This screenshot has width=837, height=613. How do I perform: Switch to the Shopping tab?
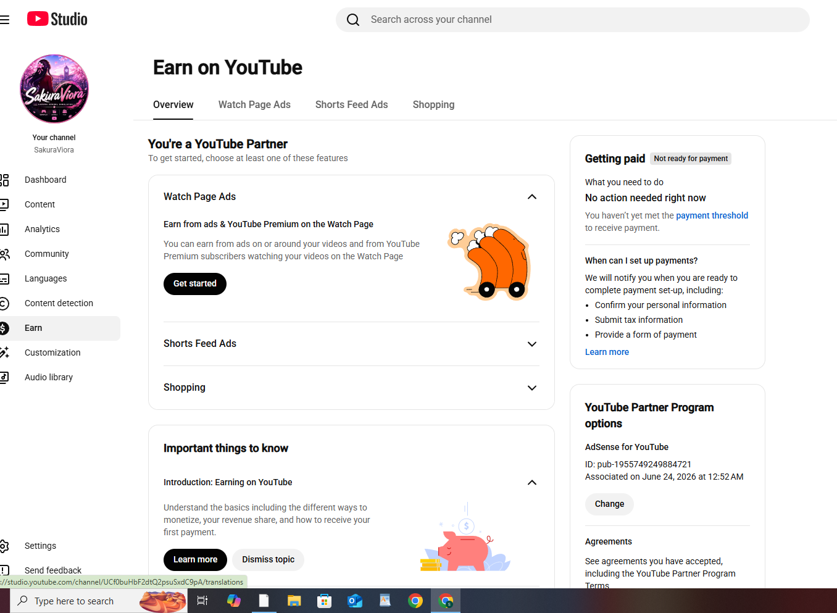[x=434, y=105]
